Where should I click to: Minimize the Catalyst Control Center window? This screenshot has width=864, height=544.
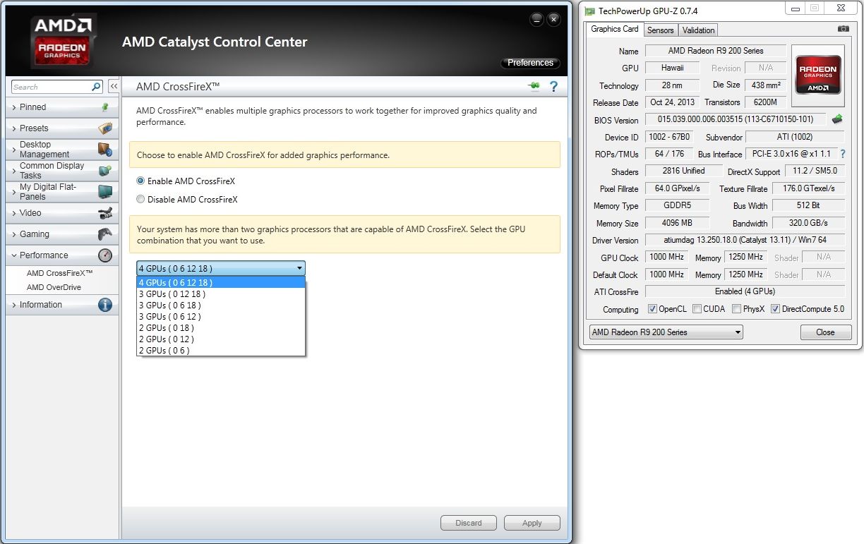click(537, 20)
